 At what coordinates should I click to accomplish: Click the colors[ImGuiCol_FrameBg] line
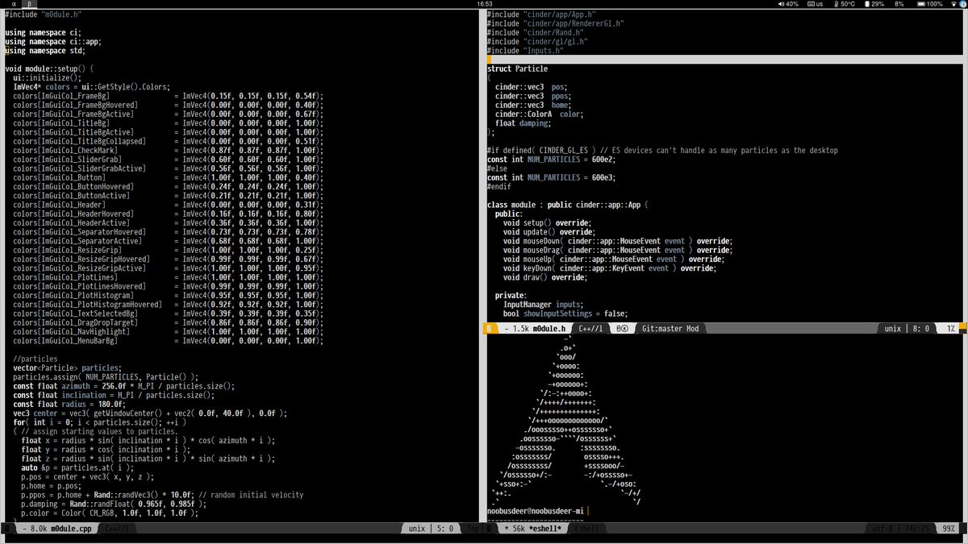(x=168, y=95)
